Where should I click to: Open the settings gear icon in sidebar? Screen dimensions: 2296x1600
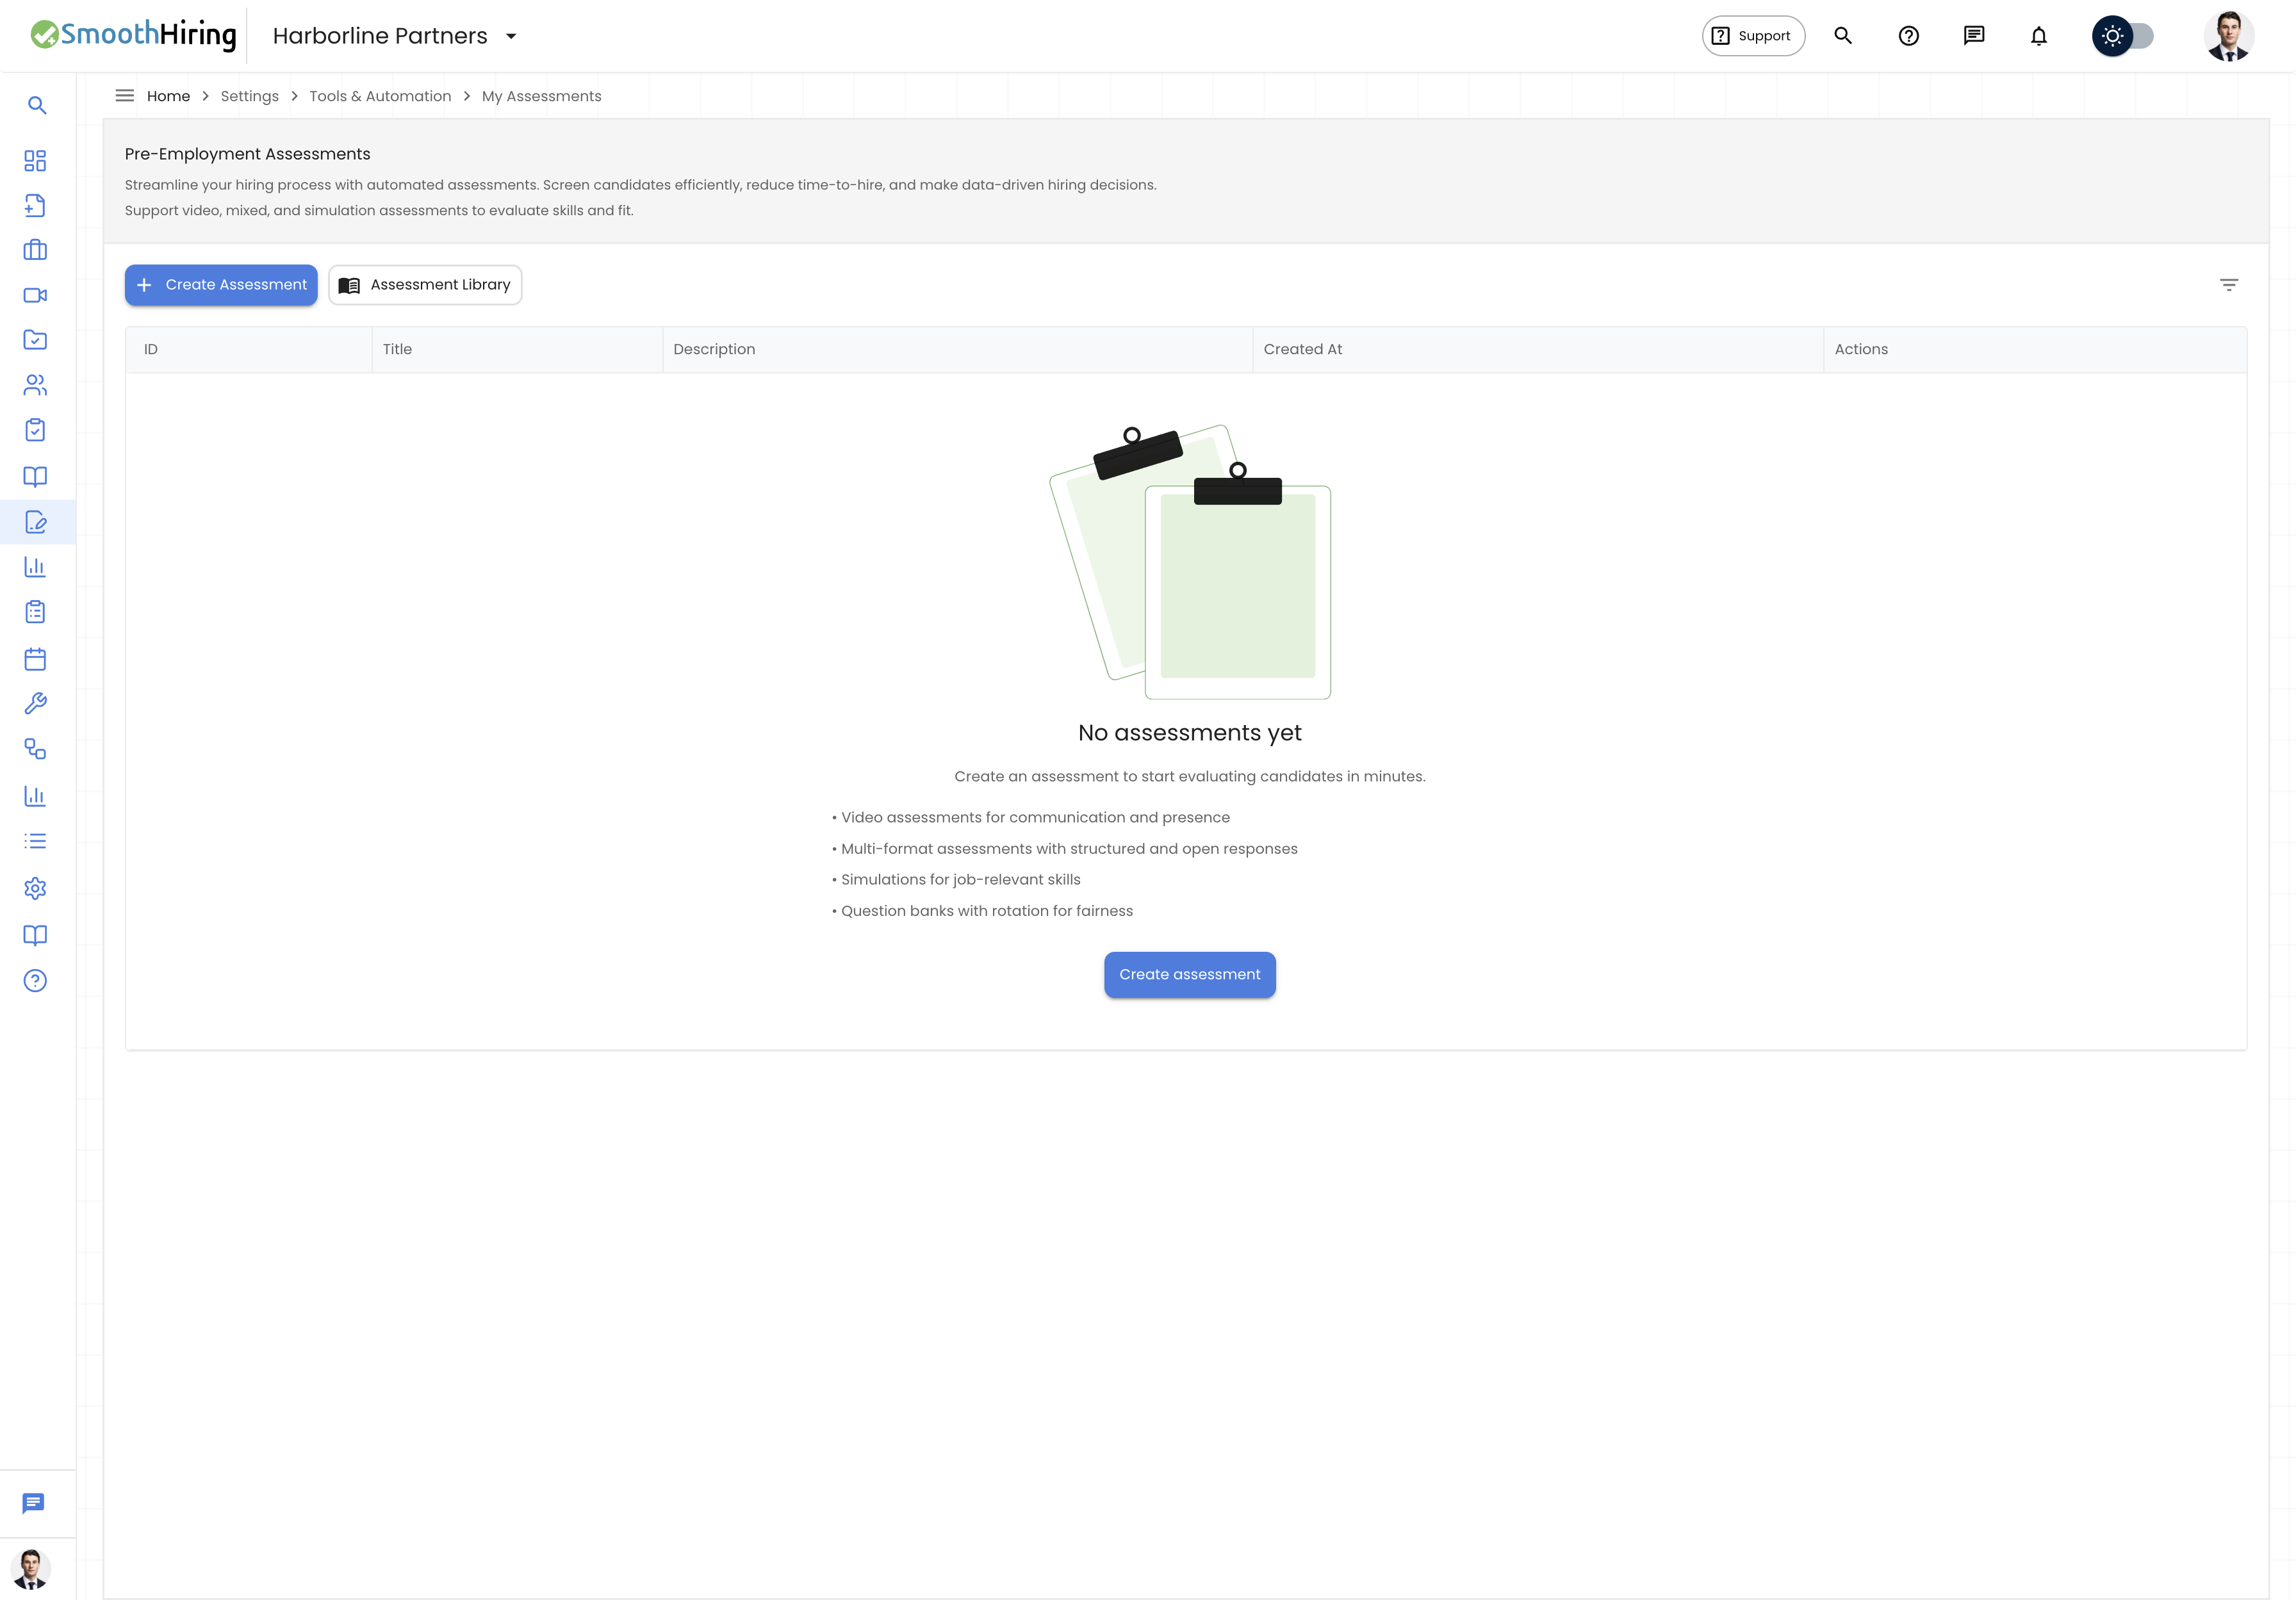[x=35, y=888]
